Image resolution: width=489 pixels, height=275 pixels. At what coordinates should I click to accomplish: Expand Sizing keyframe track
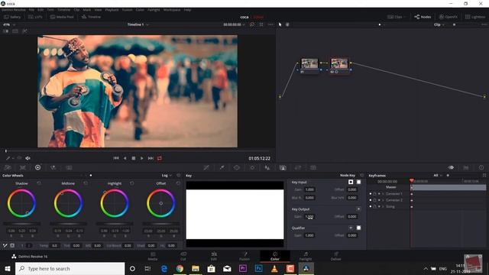[x=383, y=206]
